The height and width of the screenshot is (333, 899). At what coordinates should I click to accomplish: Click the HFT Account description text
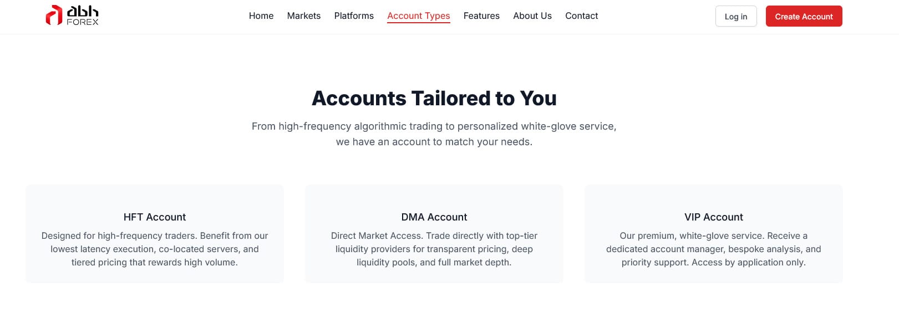pos(155,249)
